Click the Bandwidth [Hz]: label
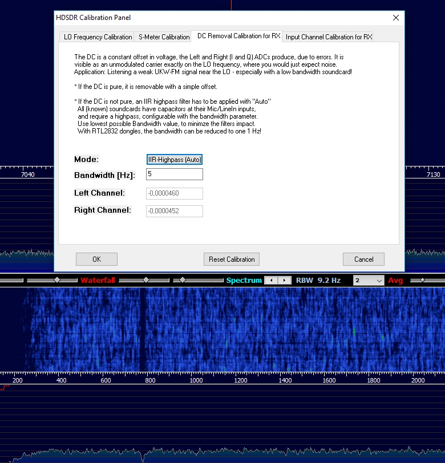Image resolution: width=445 pixels, height=463 pixels. coord(104,175)
